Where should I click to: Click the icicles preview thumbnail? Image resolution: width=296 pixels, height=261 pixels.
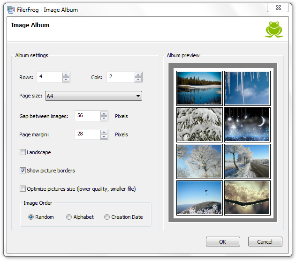click(247, 88)
